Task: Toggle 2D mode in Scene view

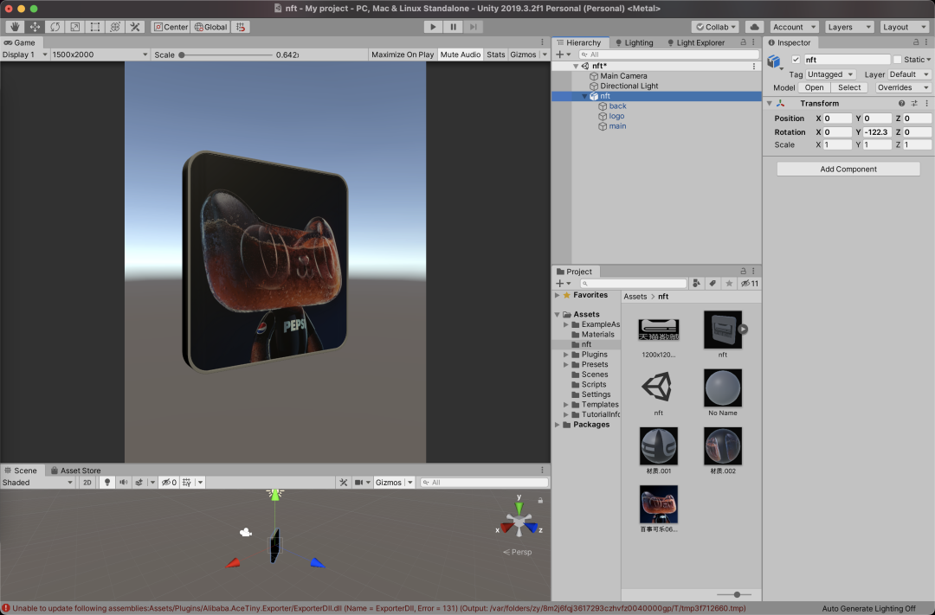Action: tap(87, 482)
